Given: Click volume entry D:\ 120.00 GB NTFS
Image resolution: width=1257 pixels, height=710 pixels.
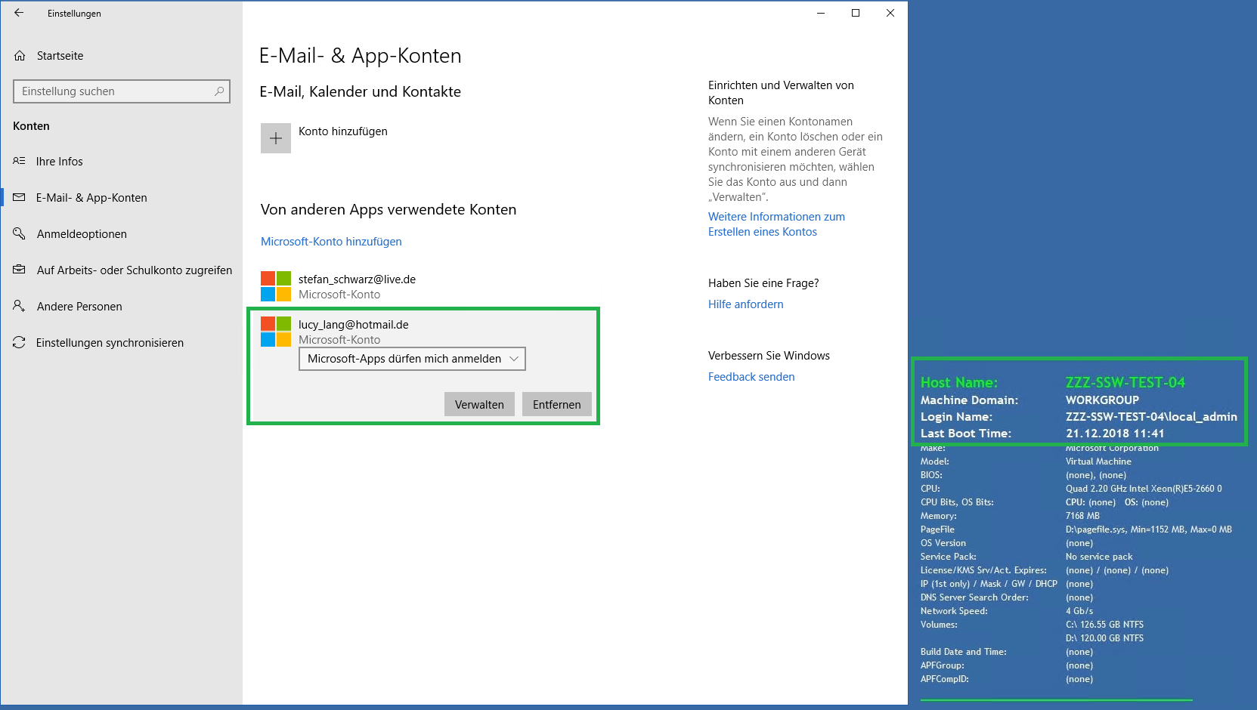Looking at the screenshot, I should [1104, 638].
